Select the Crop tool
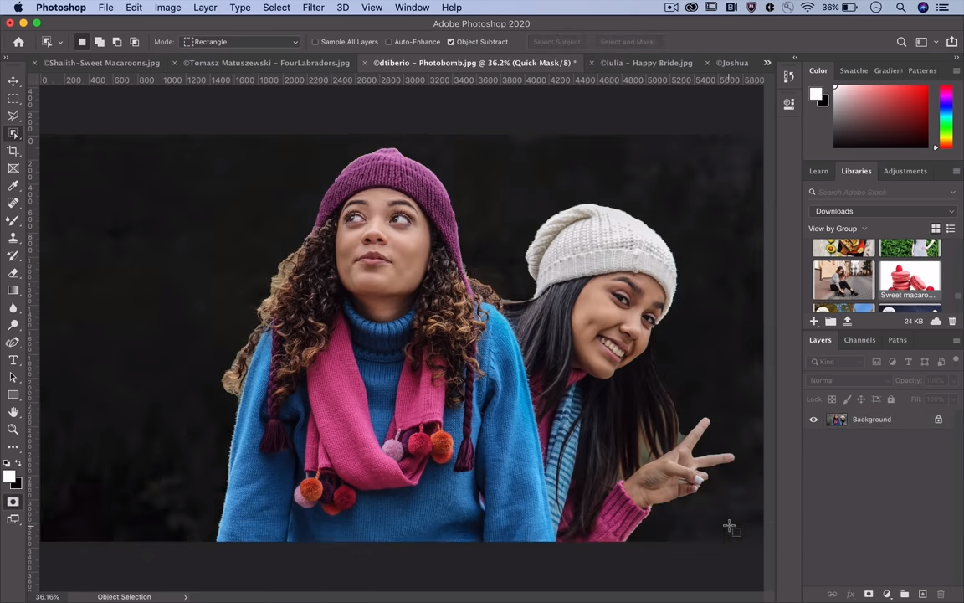Image resolution: width=964 pixels, height=603 pixels. [x=13, y=151]
